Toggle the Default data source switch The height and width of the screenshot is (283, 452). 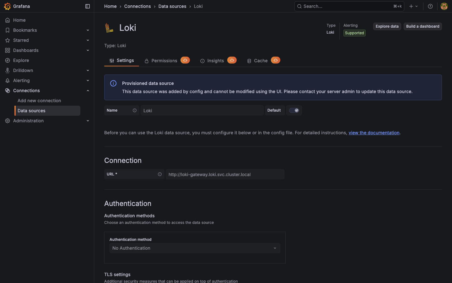294,110
